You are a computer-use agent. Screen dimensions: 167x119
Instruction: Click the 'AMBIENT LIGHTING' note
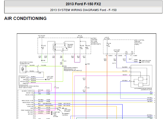point(66,114)
